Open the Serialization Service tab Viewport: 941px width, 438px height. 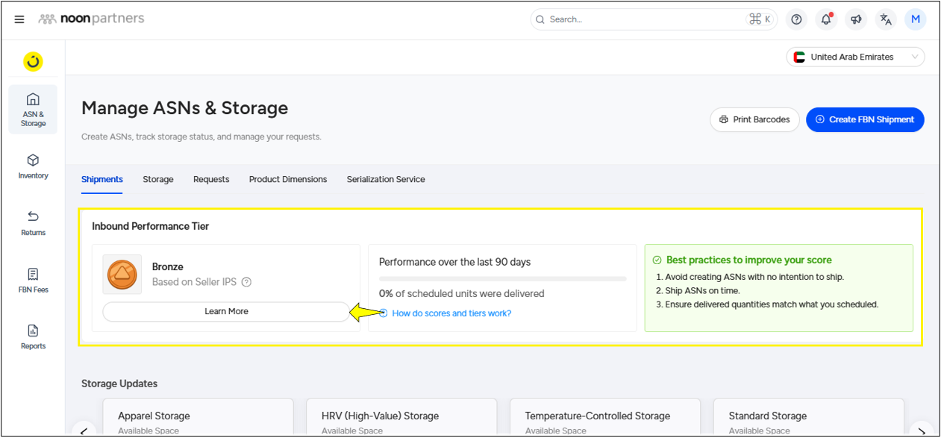(386, 179)
